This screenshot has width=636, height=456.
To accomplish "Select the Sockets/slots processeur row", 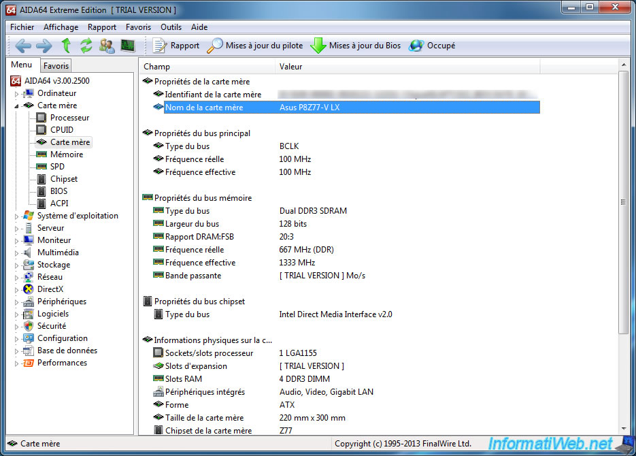I will tap(346, 353).
